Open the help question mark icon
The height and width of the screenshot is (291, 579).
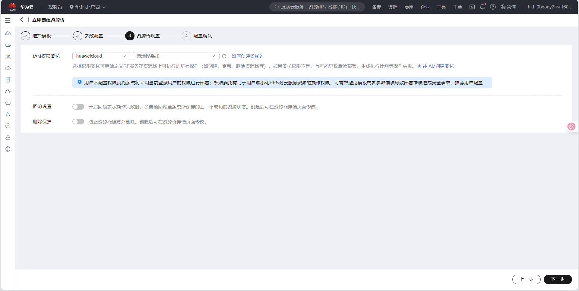point(493,7)
